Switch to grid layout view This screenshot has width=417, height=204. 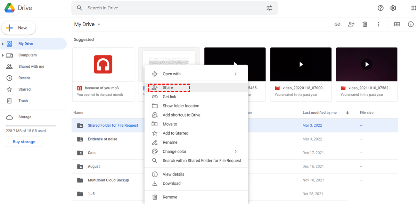[397, 24]
